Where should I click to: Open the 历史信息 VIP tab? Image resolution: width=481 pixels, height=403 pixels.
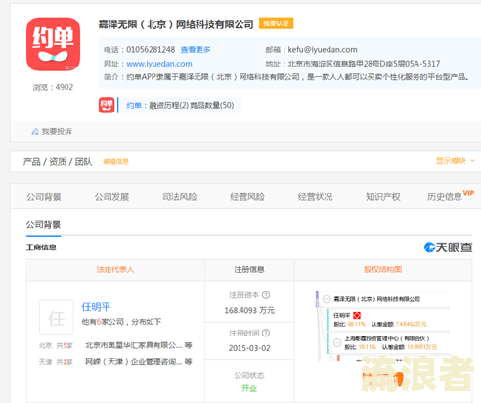tap(451, 196)
